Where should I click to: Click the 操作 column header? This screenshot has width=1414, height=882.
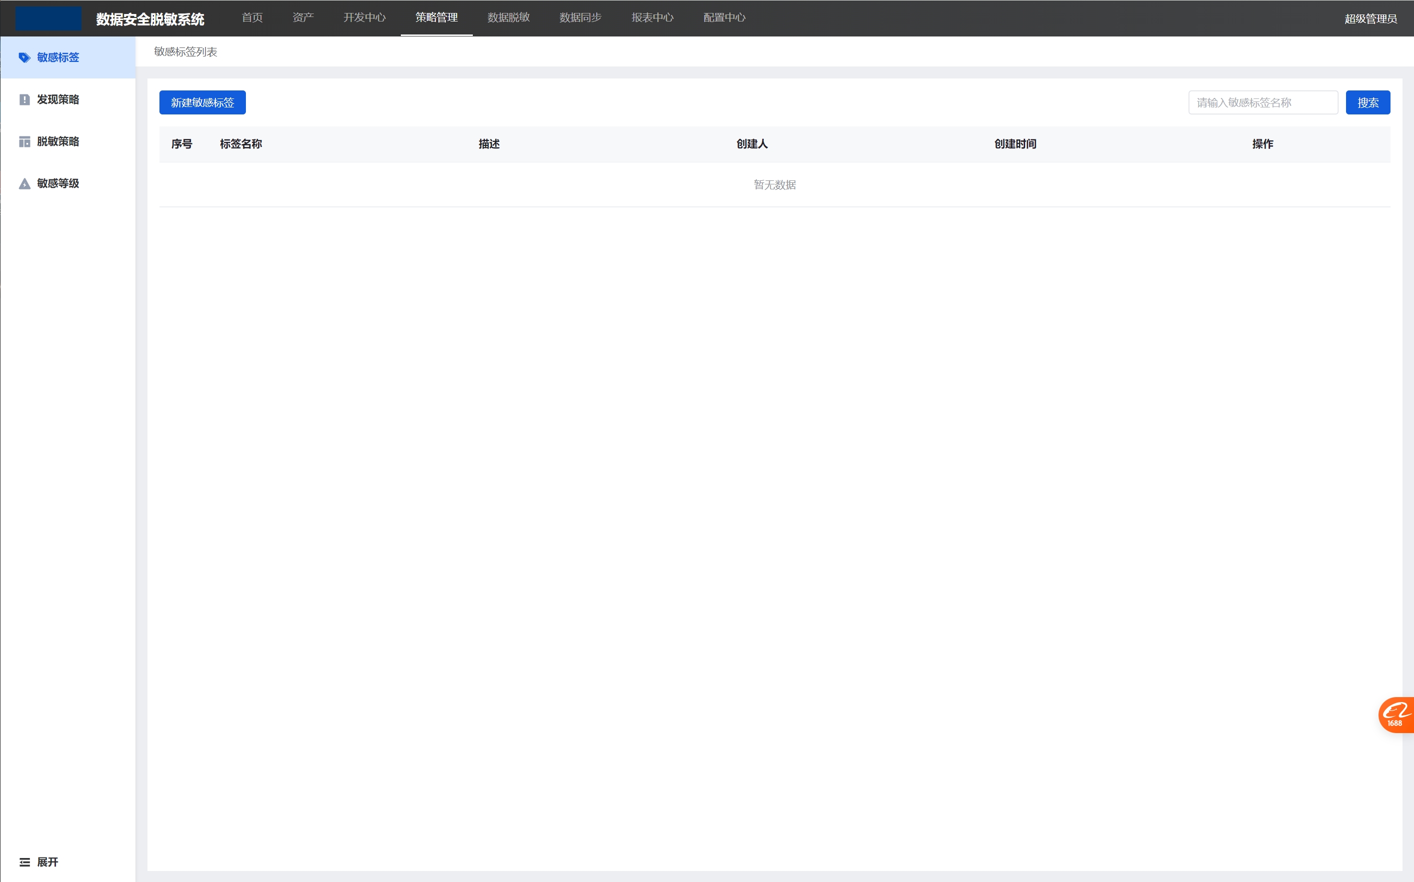(x=1263, y=144)
